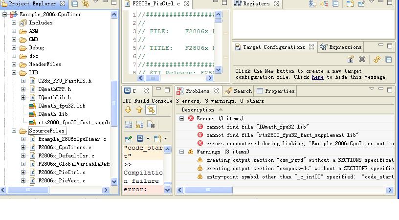Screen dimensions: 399x220
Task: Click the previous error up-arrow in console
Action: tap(139, 110)
